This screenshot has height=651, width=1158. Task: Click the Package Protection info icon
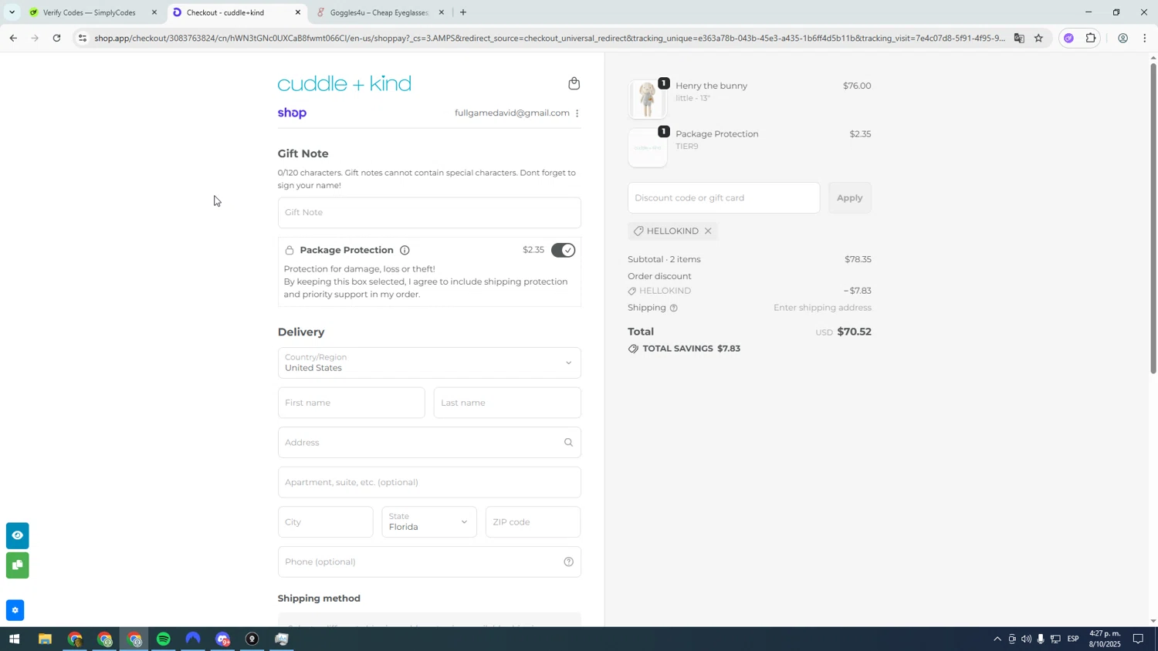point(405,250)
